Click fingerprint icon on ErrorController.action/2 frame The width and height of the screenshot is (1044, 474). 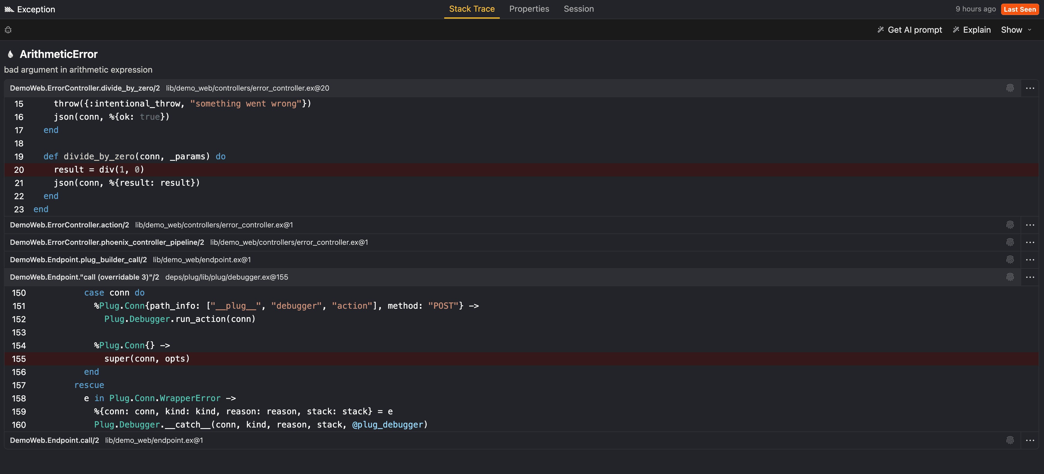coord(1010,225)
